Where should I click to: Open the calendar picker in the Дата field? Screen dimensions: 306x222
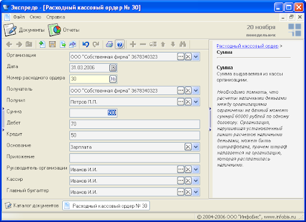113,68
